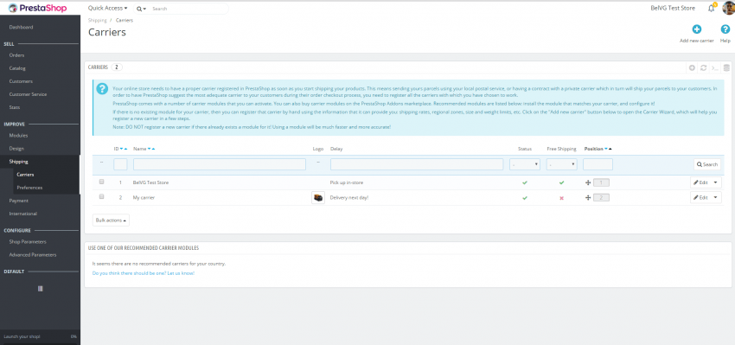Focus the Position filter field

pos(598,164)
